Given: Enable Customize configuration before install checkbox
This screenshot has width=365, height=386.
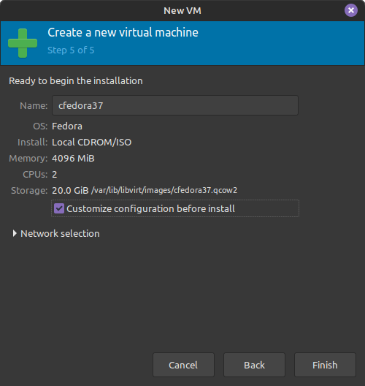Looking at the screenshot, I should point(59,208).
